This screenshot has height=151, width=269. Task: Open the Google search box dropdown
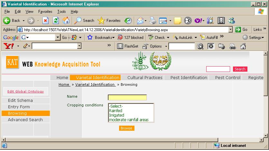[x=58, y=38]
